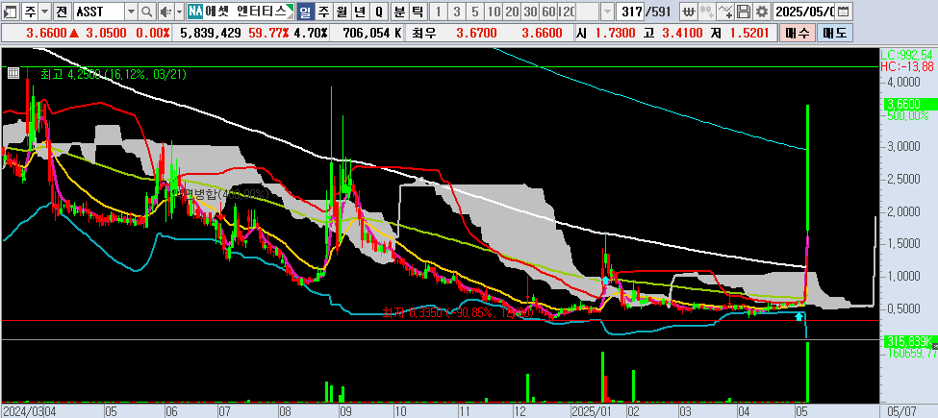Click the speaker sound icon
The height and width of the screenshot is (418, 938).
(166, 11)
